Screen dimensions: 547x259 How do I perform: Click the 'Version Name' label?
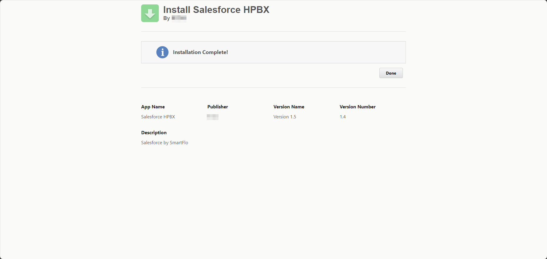tap(289, 107)
